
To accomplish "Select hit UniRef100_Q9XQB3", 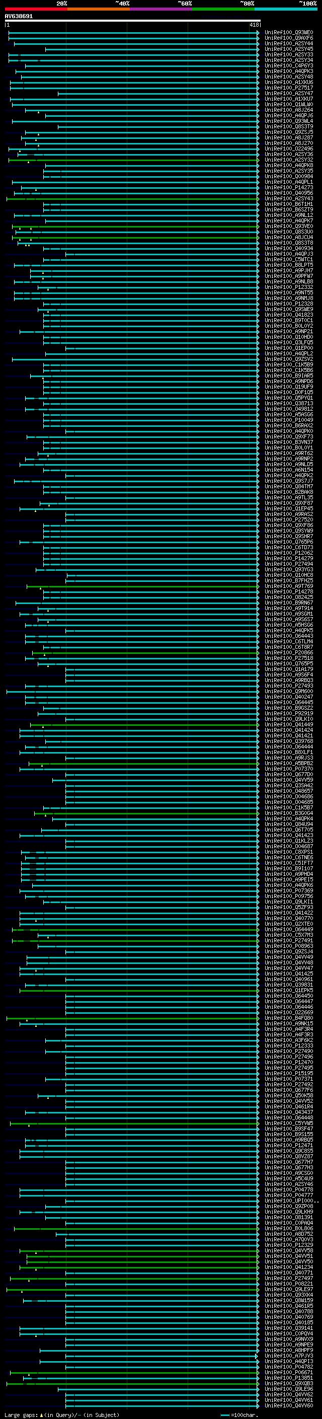I will point(289,1384).
